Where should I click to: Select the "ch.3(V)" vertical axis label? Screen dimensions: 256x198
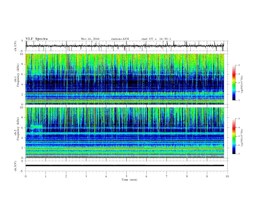(16, 166)
